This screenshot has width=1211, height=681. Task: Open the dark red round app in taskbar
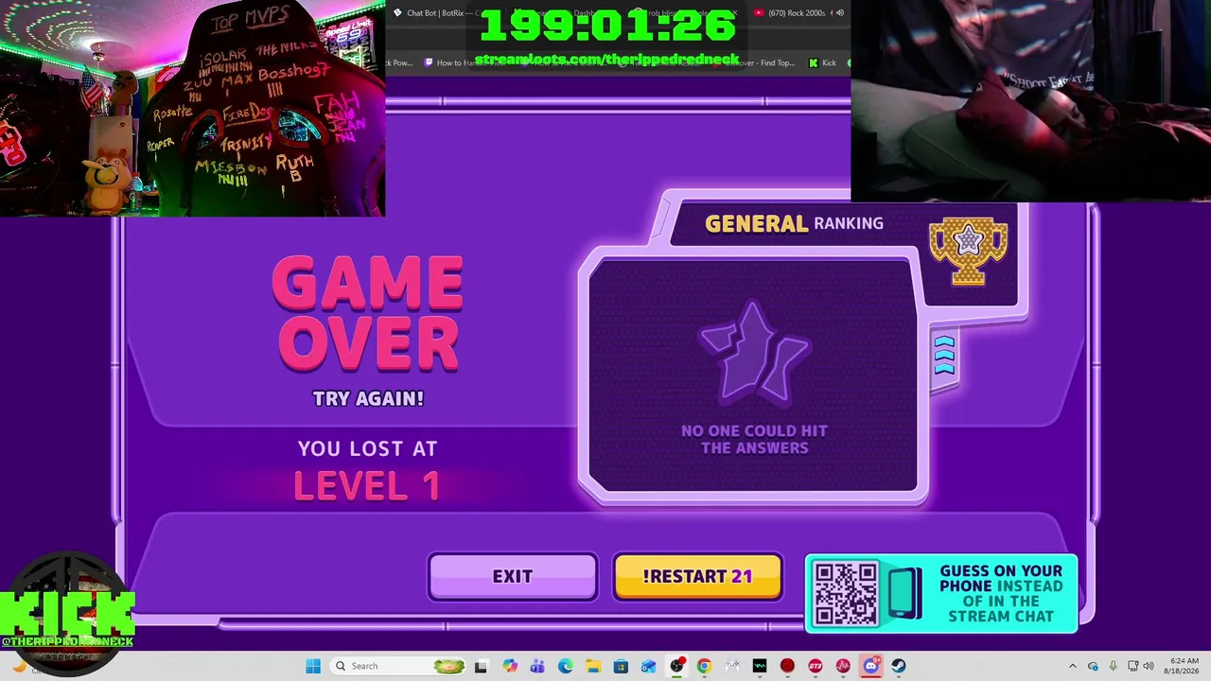pos(787,666)
